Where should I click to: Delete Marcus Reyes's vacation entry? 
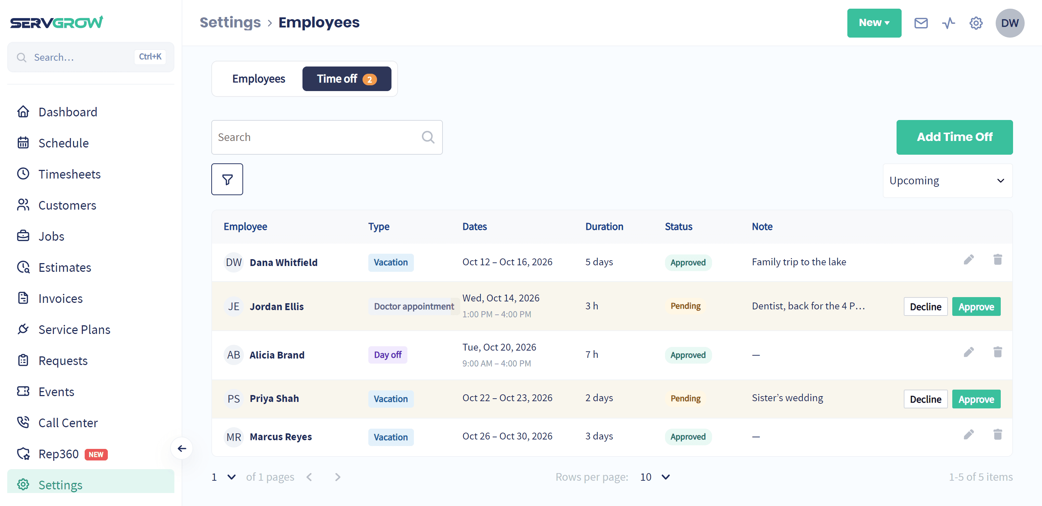(997, 434)
